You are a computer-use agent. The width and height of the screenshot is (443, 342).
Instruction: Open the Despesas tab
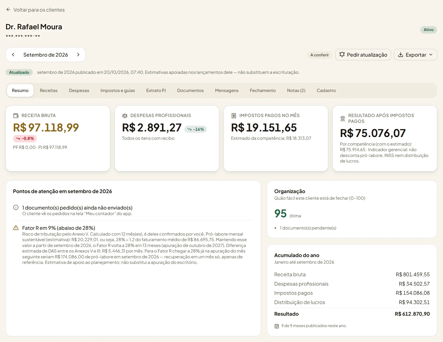(79, 90)
